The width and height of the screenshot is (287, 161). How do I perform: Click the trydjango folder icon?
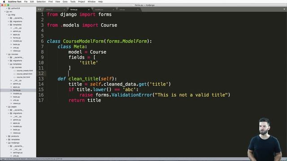click(x=9, y=143)
